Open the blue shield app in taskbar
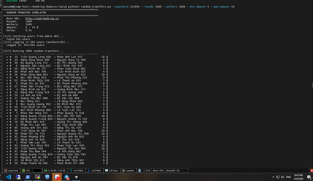Screen dimensions: 313x181 coord(47,177)
